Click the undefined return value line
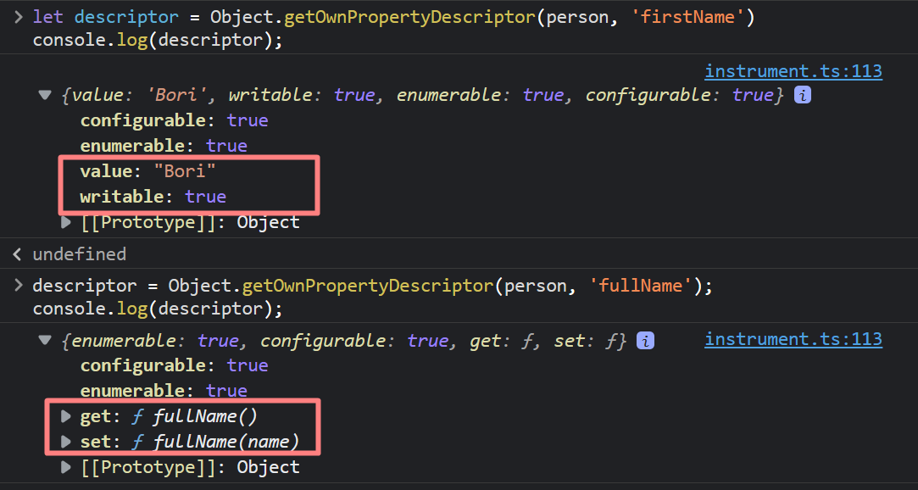 [x=79, y=254]
